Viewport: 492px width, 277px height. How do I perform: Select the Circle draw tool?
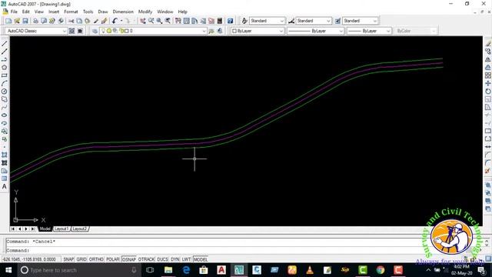pos(5,92)
